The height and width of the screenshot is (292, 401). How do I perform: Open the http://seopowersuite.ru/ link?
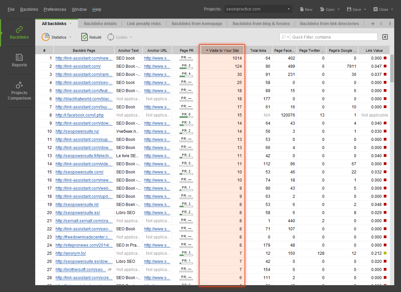pyautogui.click(x=77, y=131)
